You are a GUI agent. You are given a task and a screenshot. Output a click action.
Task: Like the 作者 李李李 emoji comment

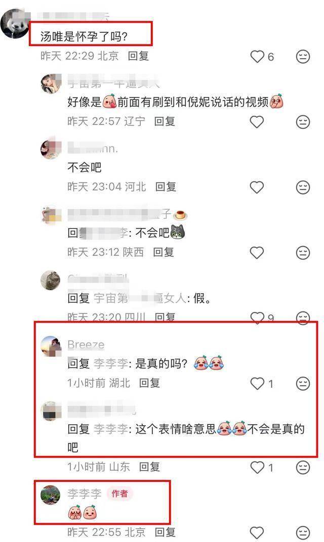[257, 533]
